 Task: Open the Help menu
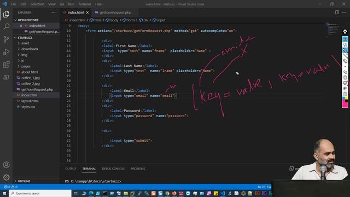pos(98,4)
